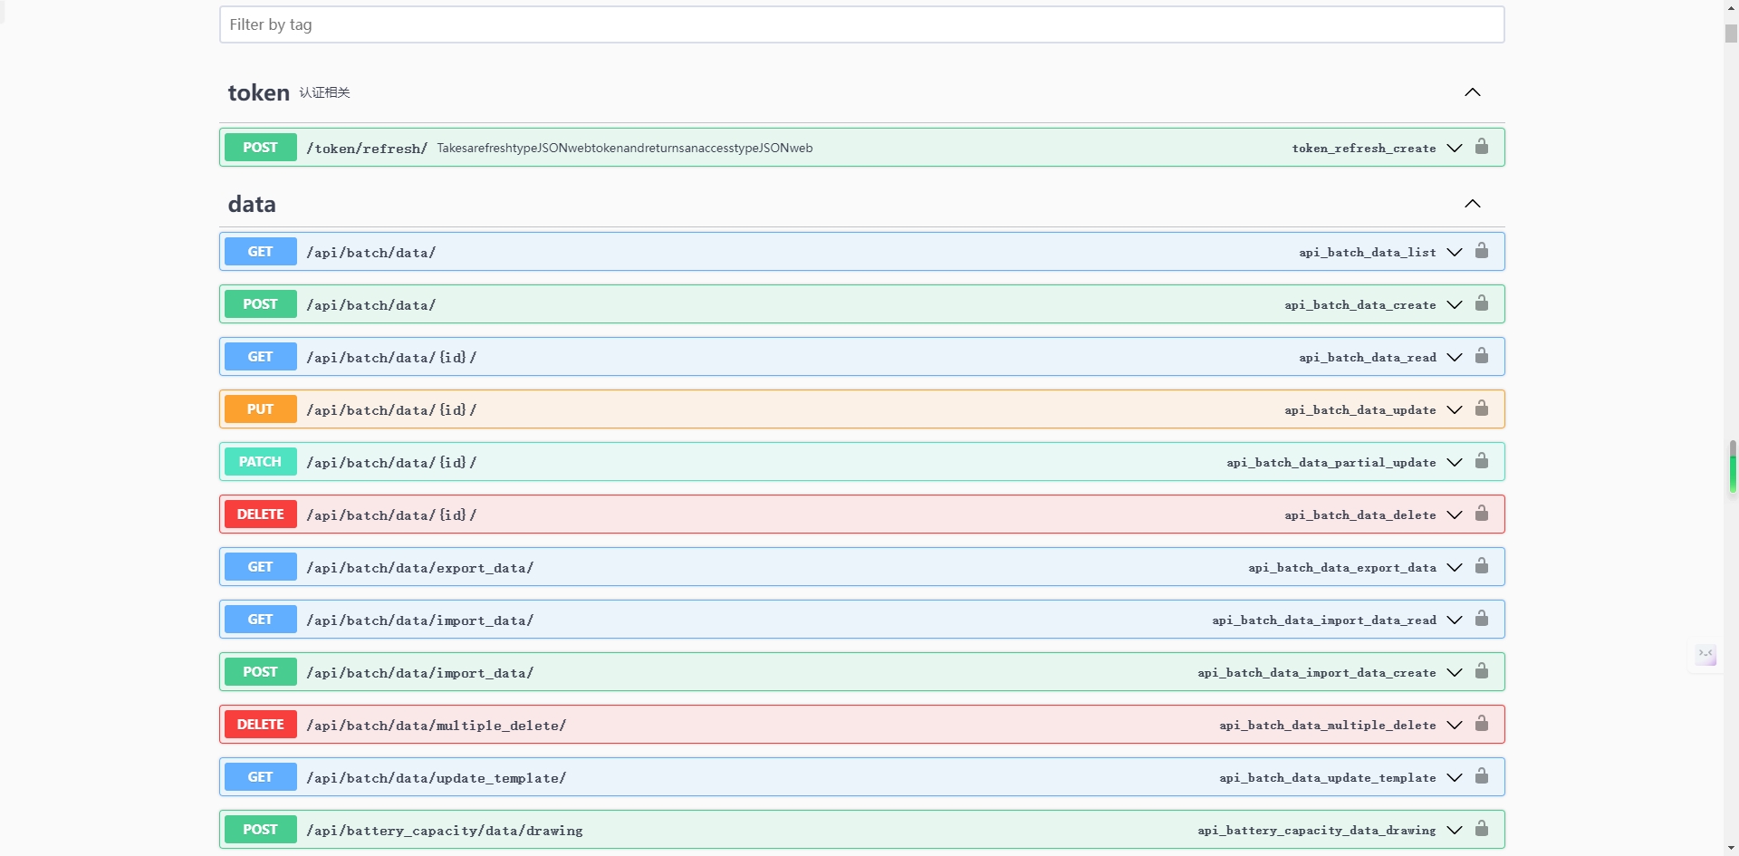1739x856 pixels.
Task: Click the /api/batch/data/update_template/ path
Action: click(436, 778)
